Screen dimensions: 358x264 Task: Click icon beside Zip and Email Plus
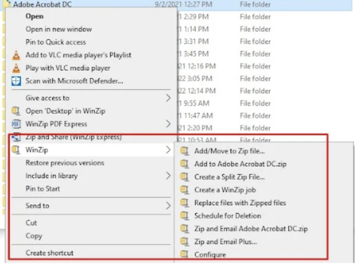click(184, 242)
